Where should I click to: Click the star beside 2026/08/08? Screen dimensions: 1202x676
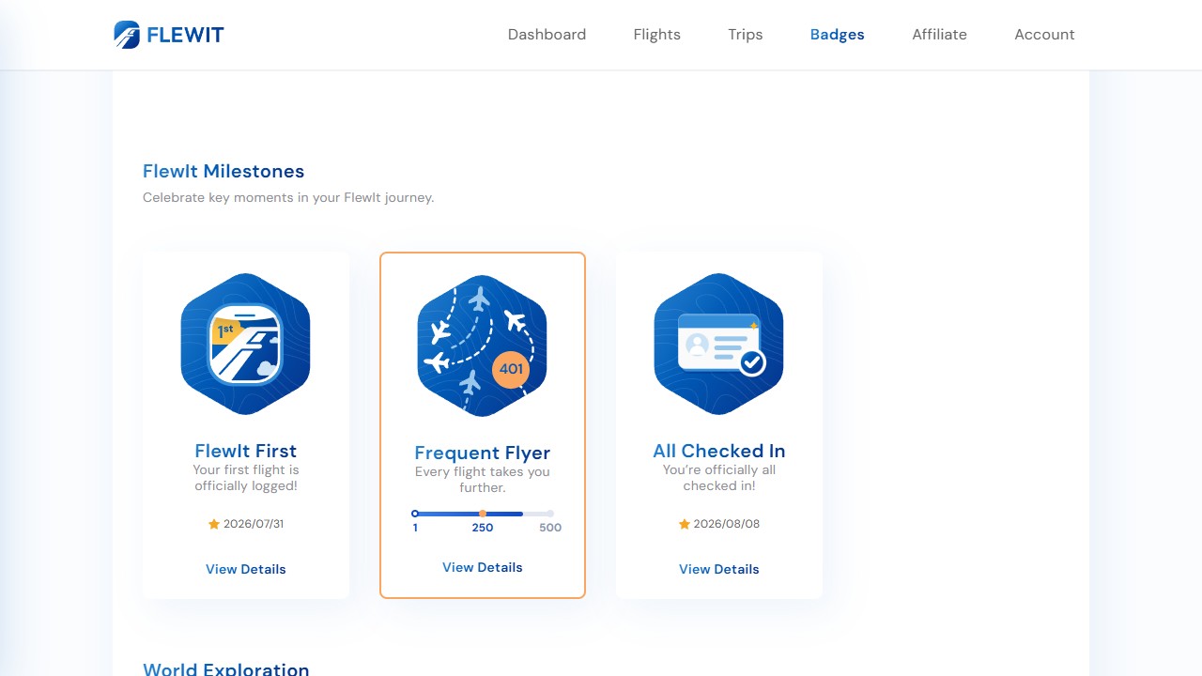(x=685, y=524)
